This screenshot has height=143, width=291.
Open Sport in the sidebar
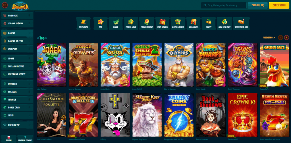point(17,58)
